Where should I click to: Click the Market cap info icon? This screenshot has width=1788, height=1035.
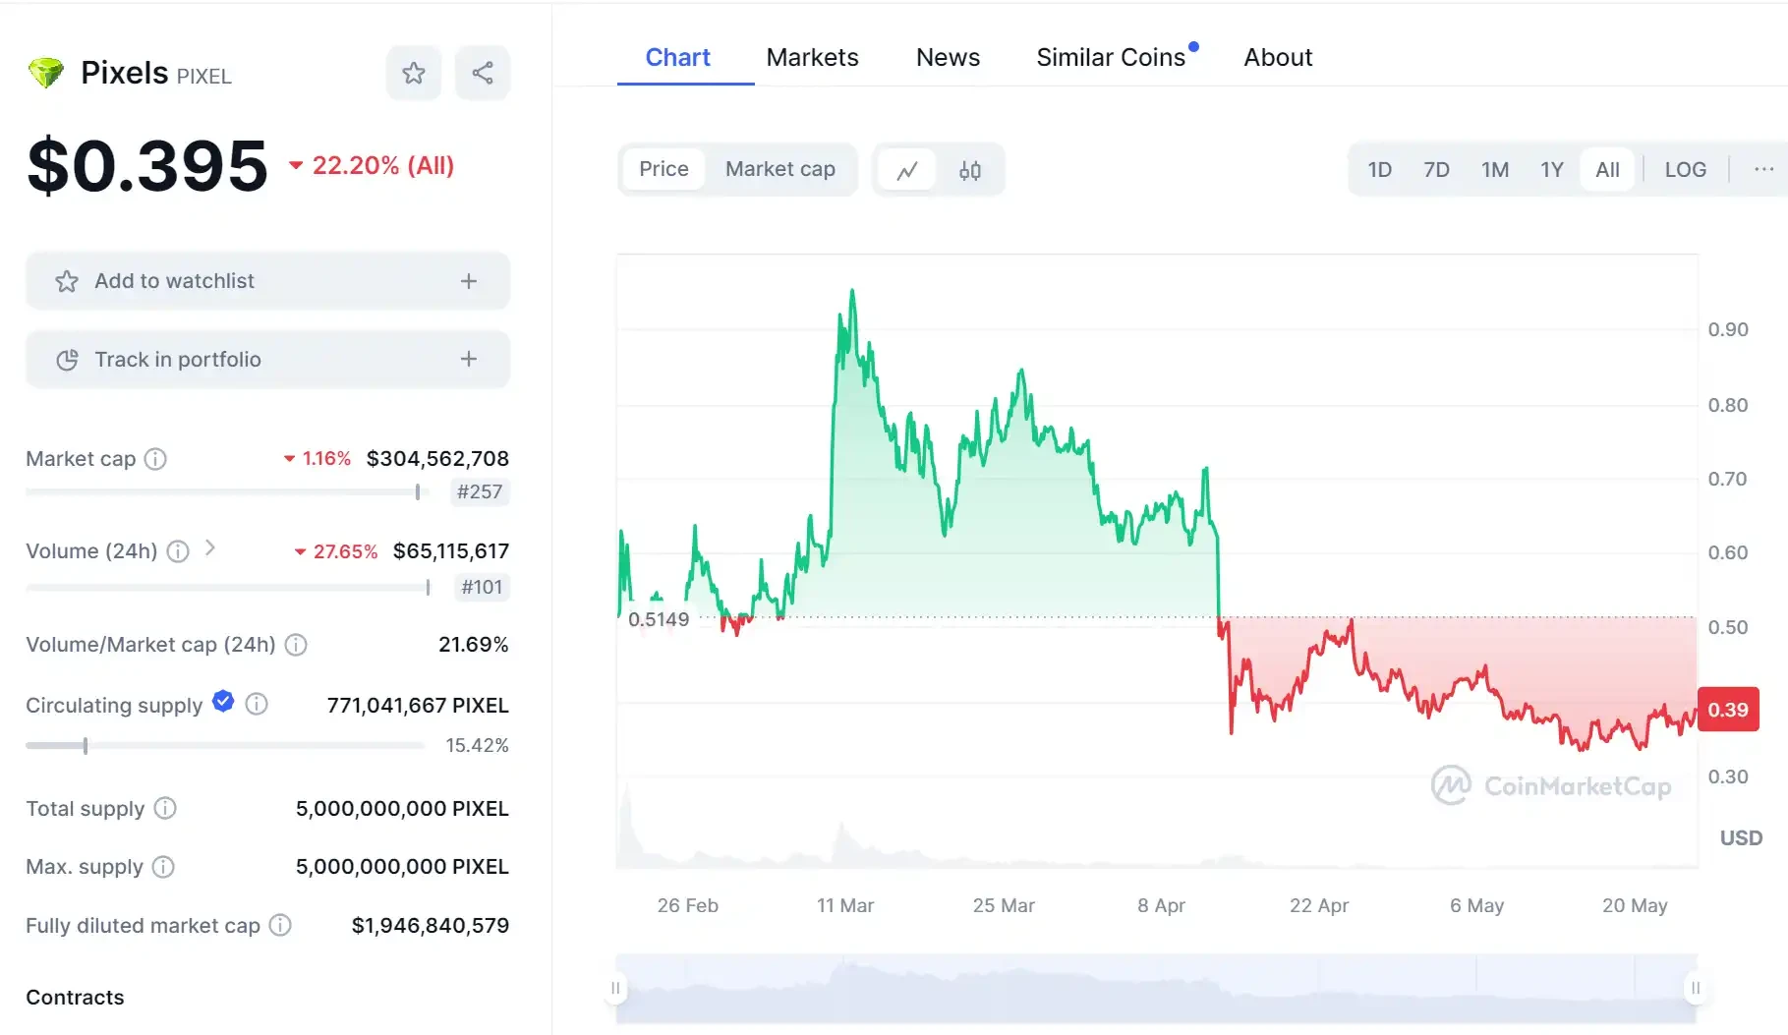click(154, 458)
